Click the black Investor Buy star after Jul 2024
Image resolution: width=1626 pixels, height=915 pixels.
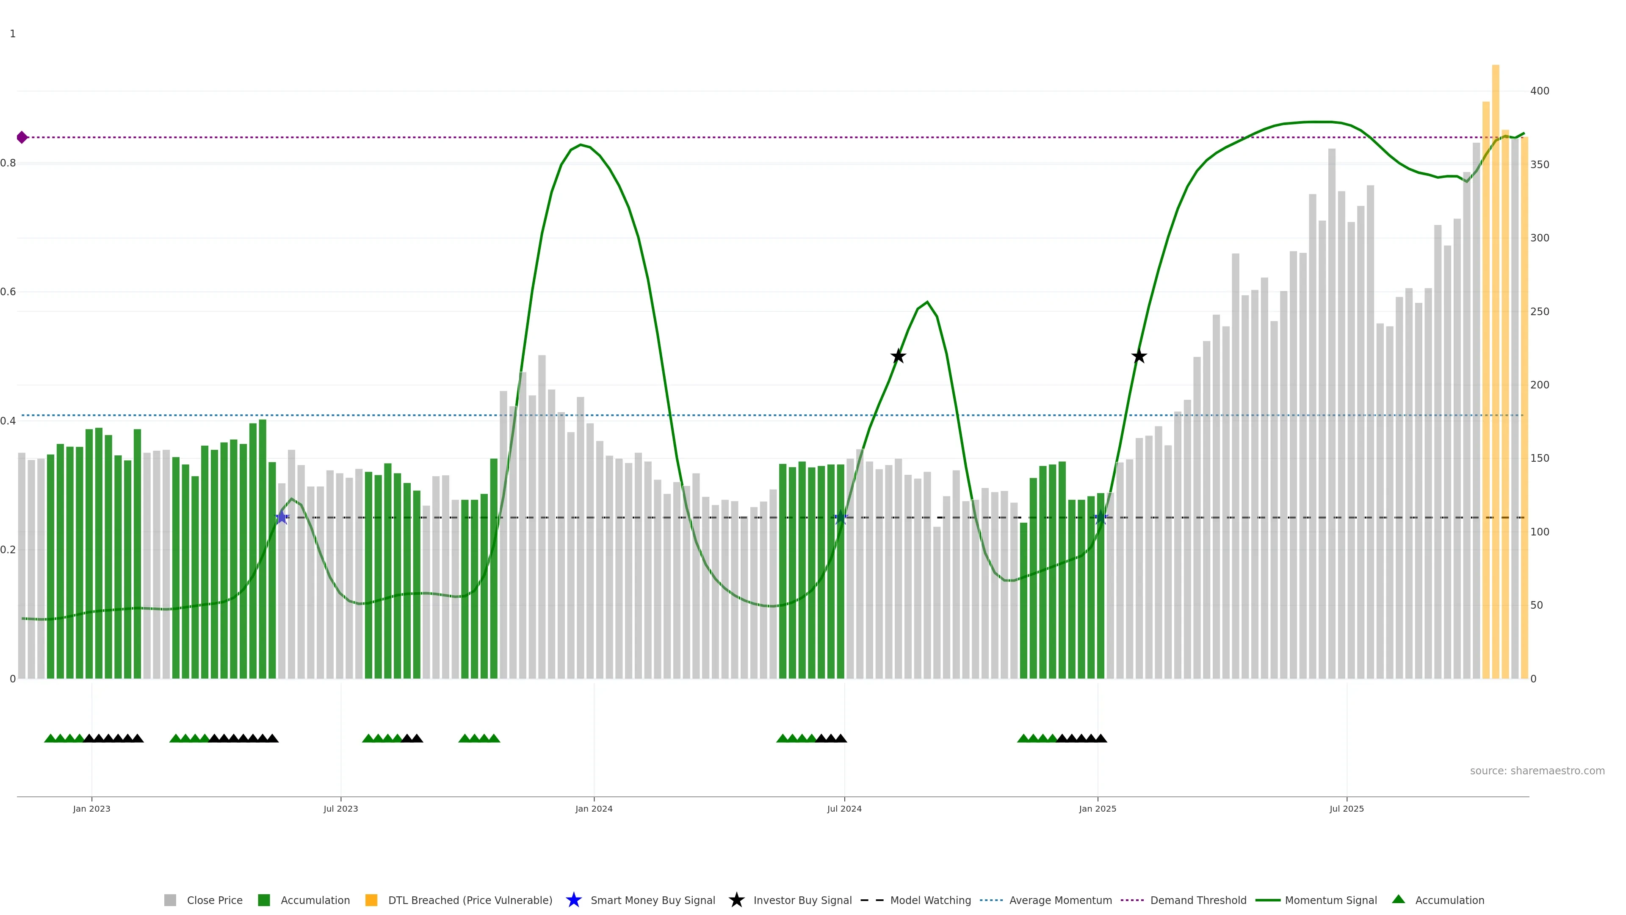tap(898, 356)
